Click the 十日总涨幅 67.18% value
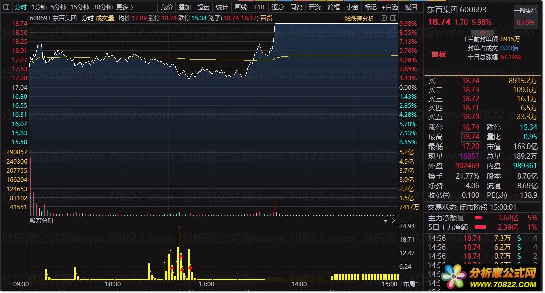Screen dimensions: 545x293 511,57
